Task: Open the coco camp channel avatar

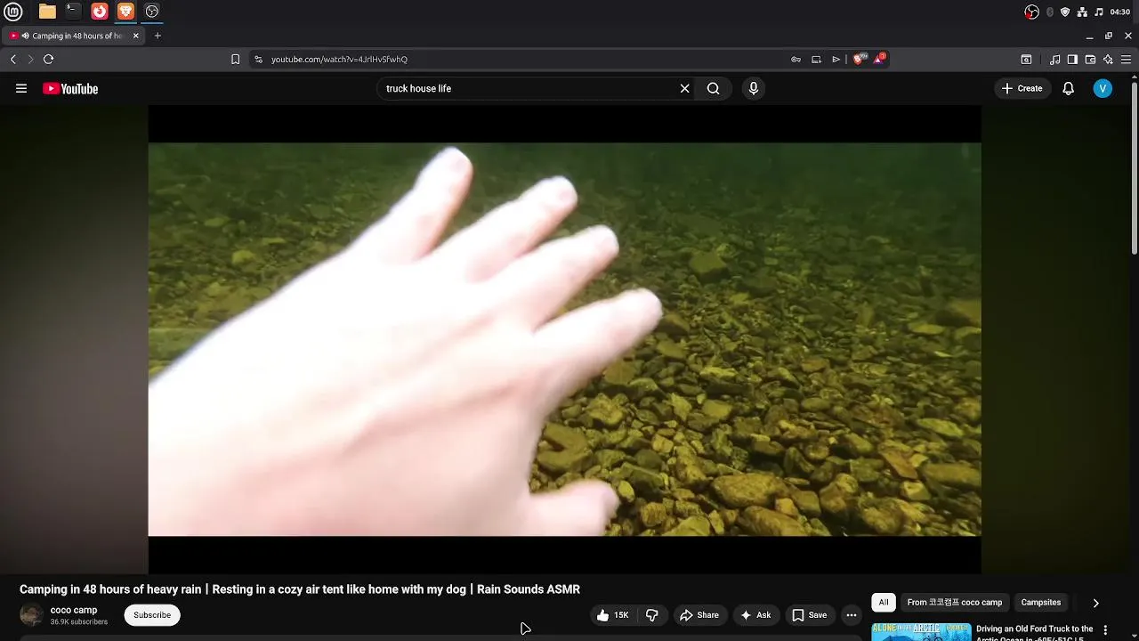Action: [x=31, y=615]
